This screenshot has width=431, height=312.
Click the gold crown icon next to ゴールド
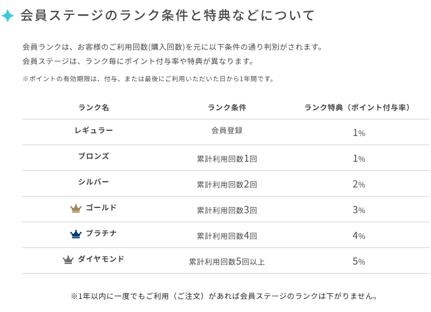pos(76,209)
